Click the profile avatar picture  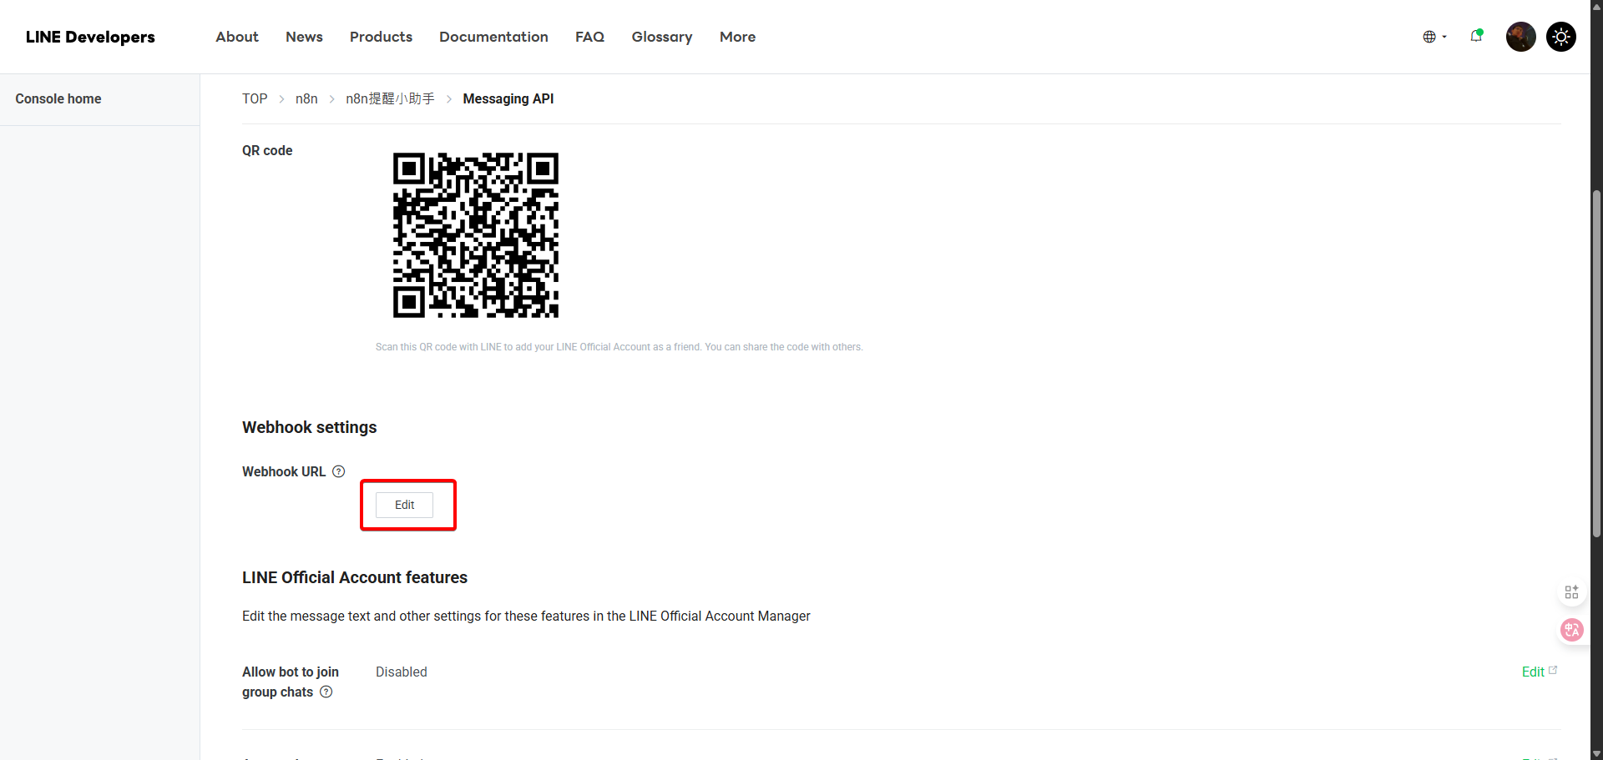point(1520,37)
